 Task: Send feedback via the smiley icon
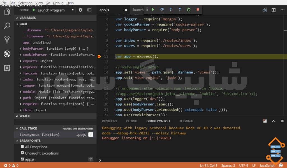coord(281,165)
